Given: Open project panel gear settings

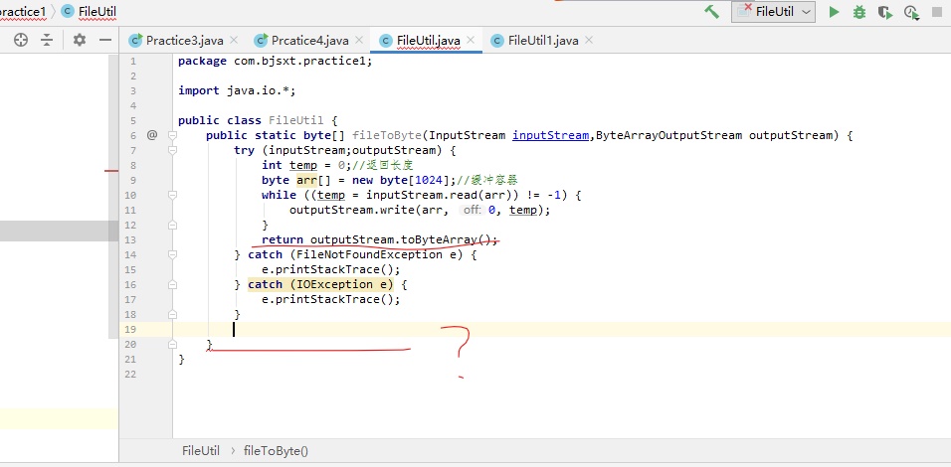Looking at the screenshot, I should click(x=80, y=40).
